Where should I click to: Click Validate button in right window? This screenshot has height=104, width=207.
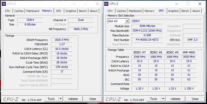[x=175, y=99]
